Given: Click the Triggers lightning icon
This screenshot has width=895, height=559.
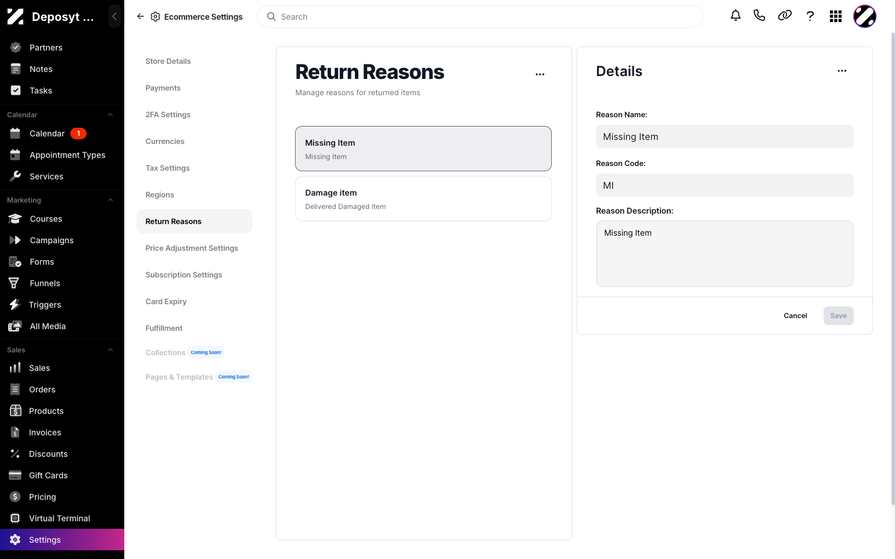Looking at the screenshot, I should [x=15, y=305].
